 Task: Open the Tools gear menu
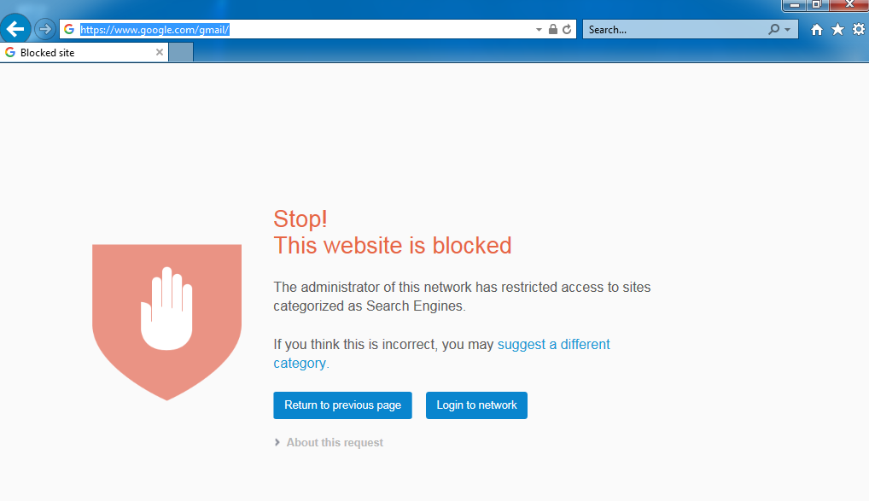point(859,29)
